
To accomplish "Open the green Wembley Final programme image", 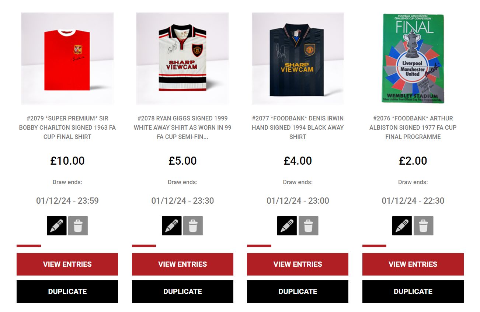I will (x=413, y=59).
